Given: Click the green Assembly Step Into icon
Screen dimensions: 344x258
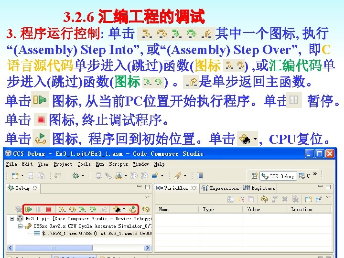Looking at the screenshot, I should coord(83,209).
